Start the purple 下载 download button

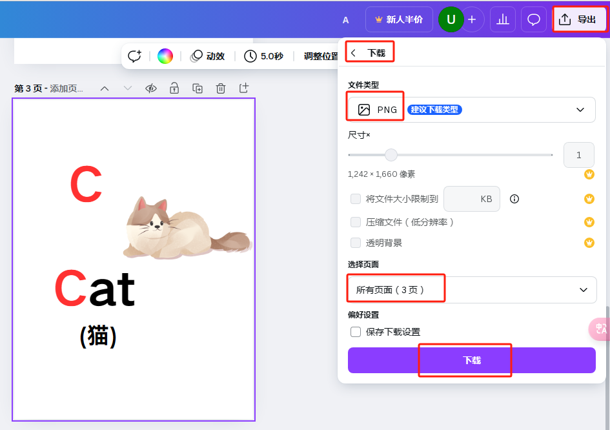pyautogui.click(x=471, y=360)
